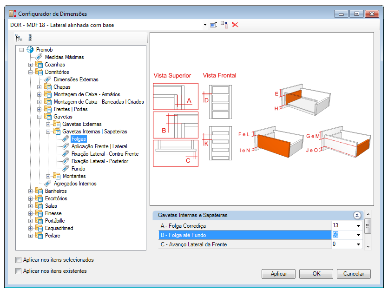Click the Cancelar button
The height and width of the screenshot is (290, 388).
(354, 274)
